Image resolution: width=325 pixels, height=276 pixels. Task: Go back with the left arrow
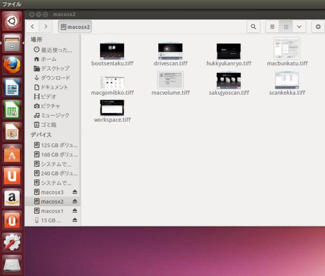[33, 26]
